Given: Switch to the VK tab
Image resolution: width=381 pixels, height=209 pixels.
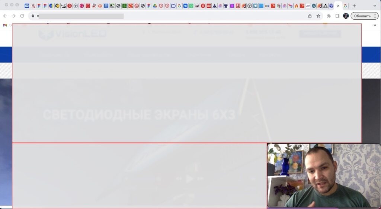Looking at the screenshot, I should [x=185, y=6].
